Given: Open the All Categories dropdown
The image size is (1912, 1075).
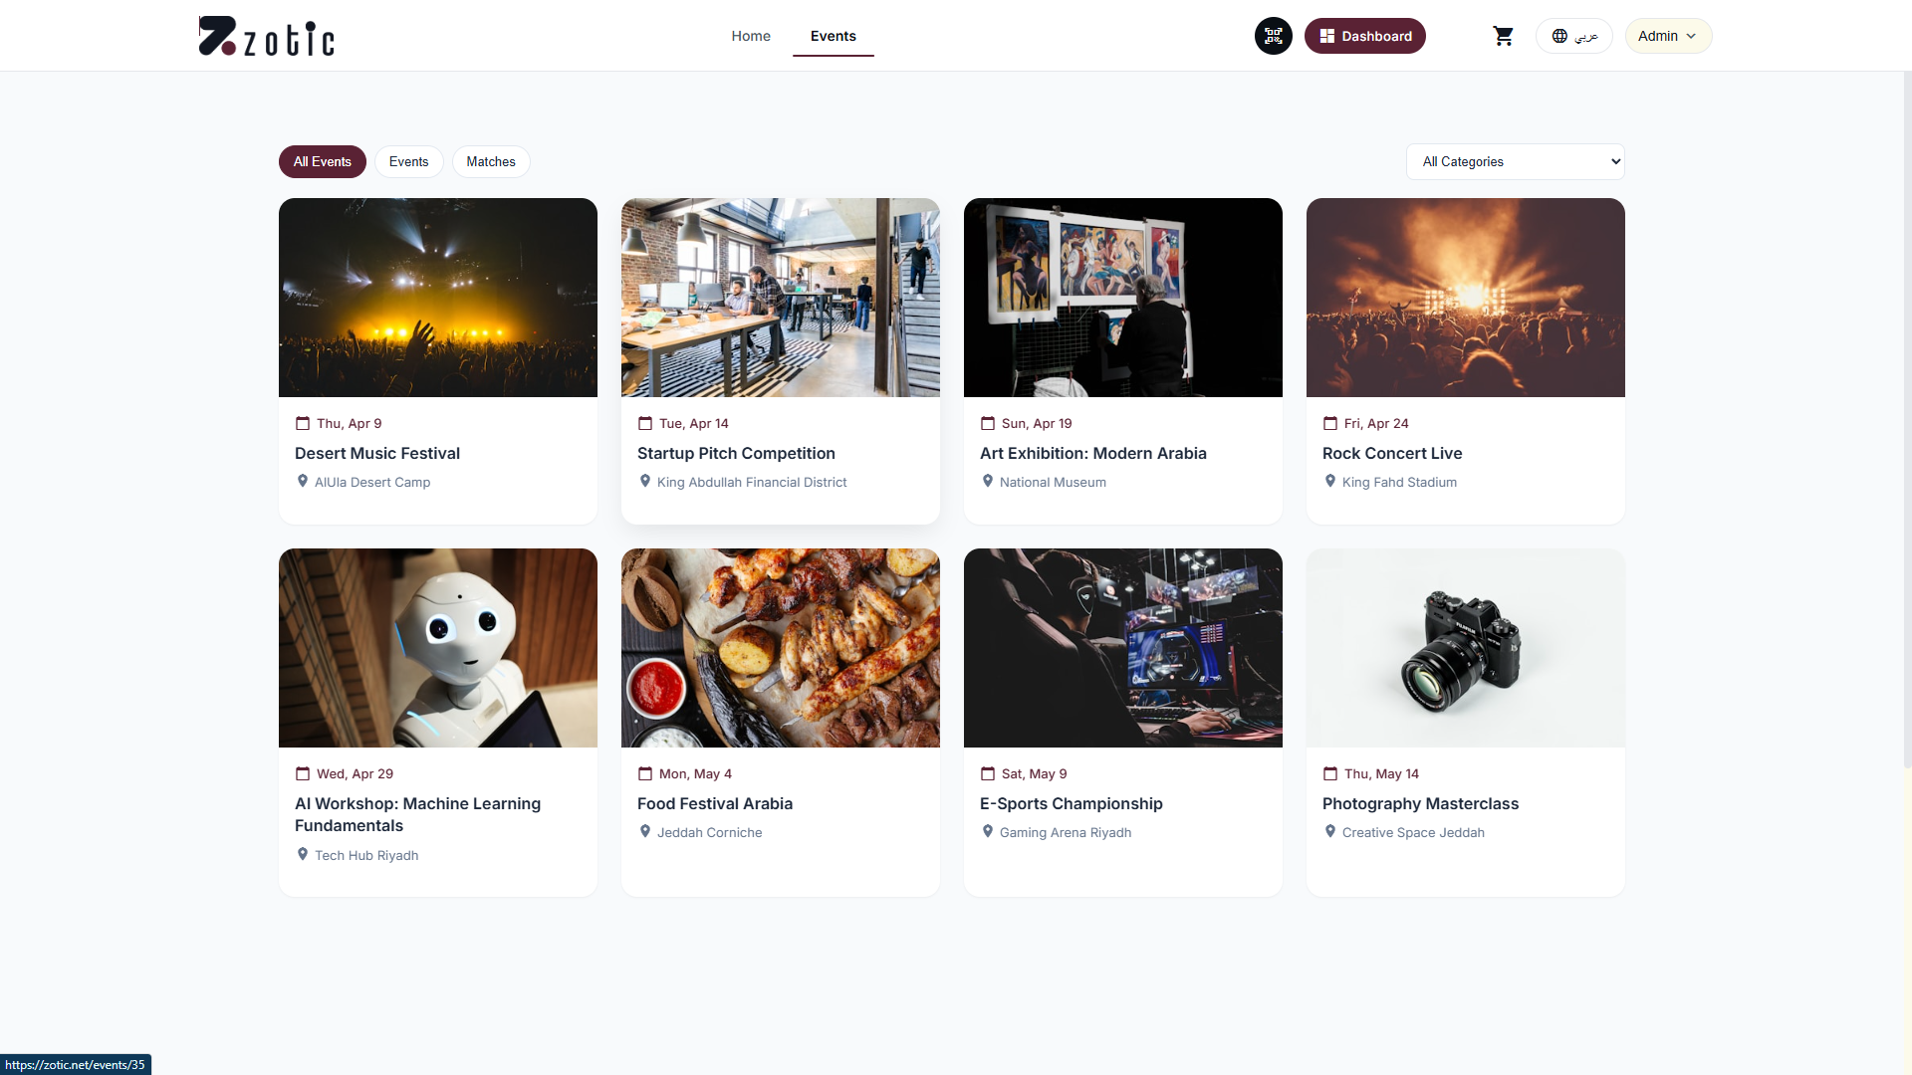Looking at the screenshot, I should [x=1515, y=161].
